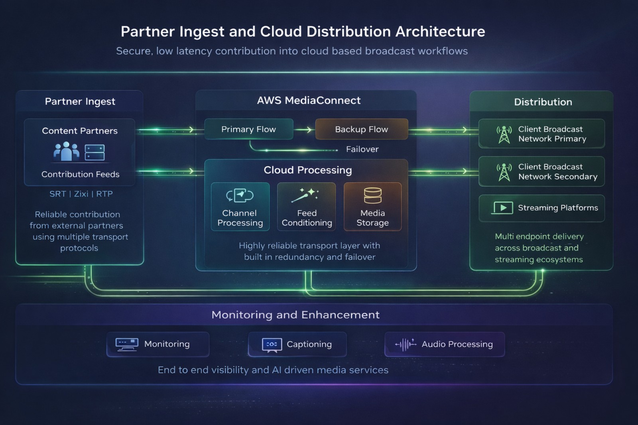Click the Captioning button

coord(297,344)
